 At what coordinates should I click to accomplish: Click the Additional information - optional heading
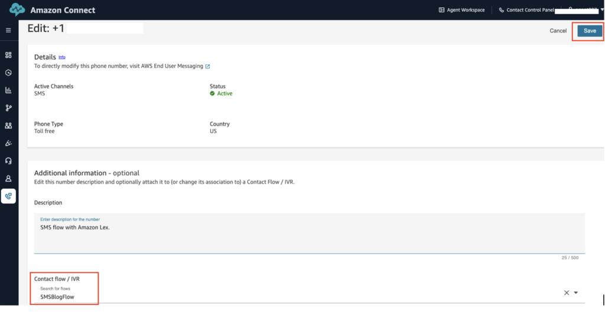click(87, 173)
